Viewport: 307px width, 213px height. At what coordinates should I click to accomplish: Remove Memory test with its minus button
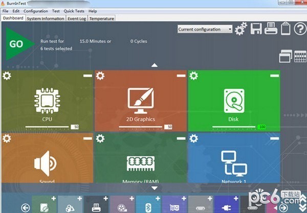(x=181, y=138)
